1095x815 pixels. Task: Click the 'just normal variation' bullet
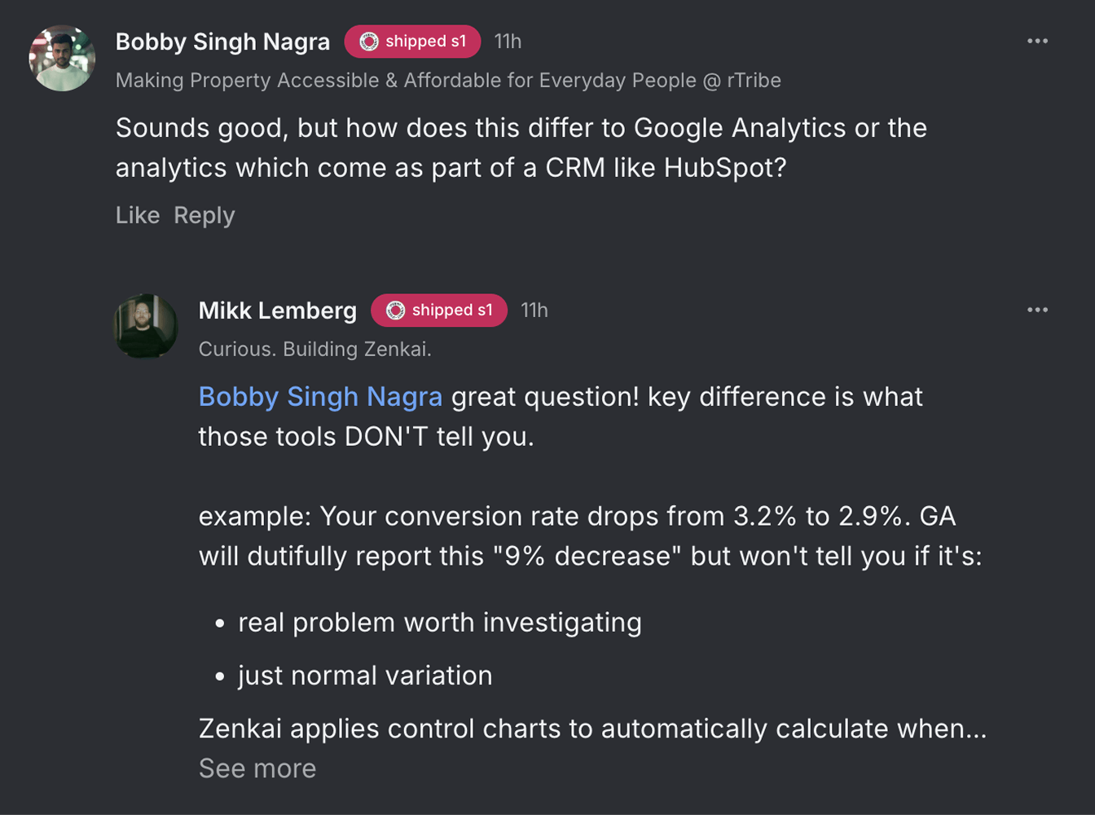point(365,676)
